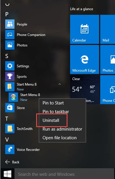The width and height of the screenshot is (115, 179).
Task: Open the Store shopping bag icon
Action: coord(10,108)
